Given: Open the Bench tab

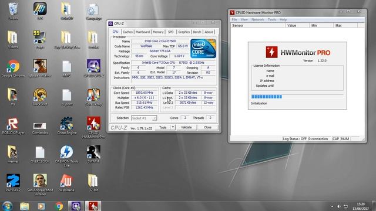Looking at the screenshot, I should [x=197, y=32].
